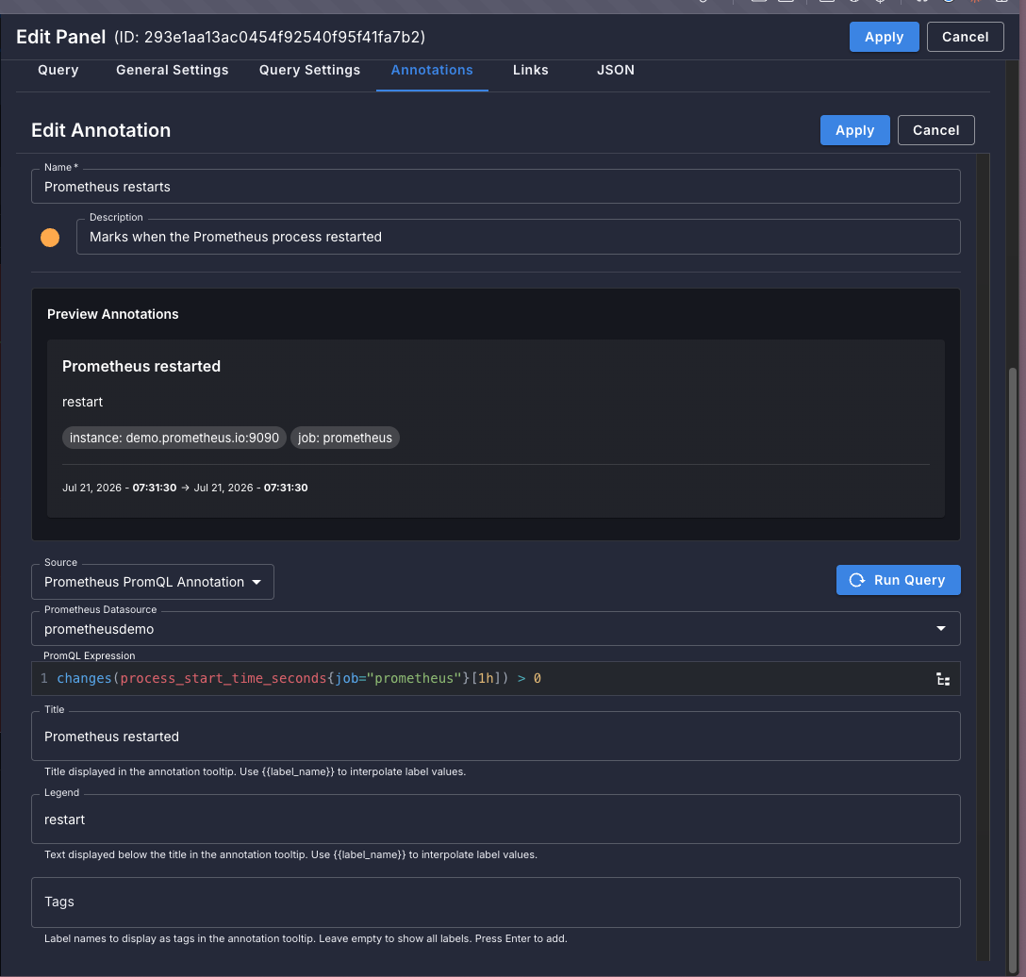
Task: Open the PromQL expression tree view icon
Action: (943, 679)
